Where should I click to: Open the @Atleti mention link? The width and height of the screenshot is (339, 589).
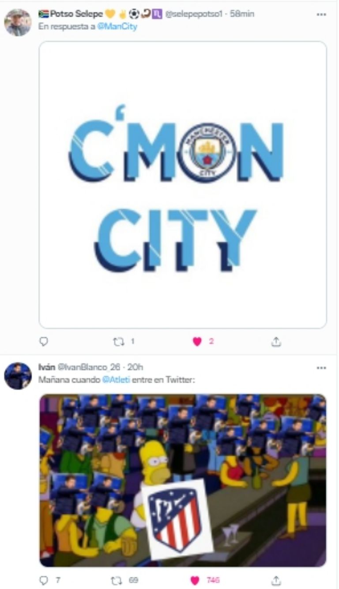point(116,379)
